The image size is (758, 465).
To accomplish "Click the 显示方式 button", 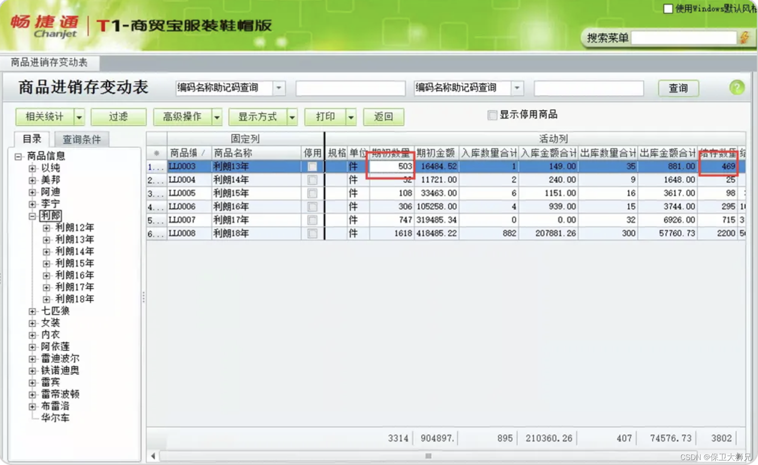I will [x=258, y=117].
